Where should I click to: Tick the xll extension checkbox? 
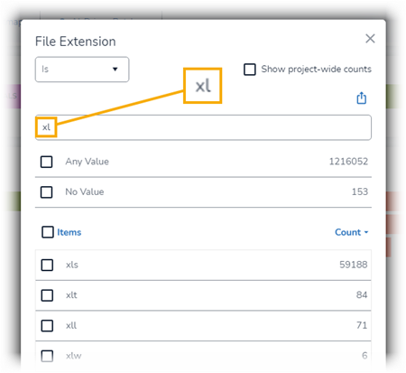(47, 325)
